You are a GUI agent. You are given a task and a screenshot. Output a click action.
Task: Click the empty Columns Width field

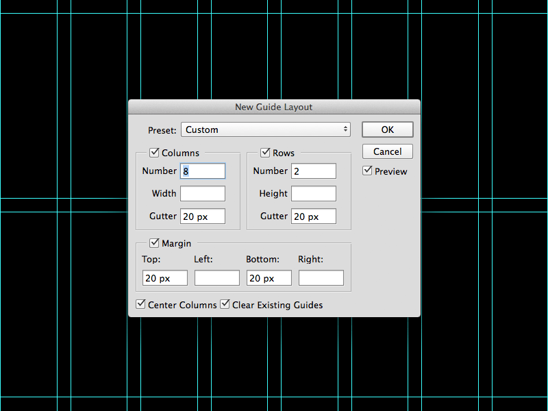tap(203, 194)
